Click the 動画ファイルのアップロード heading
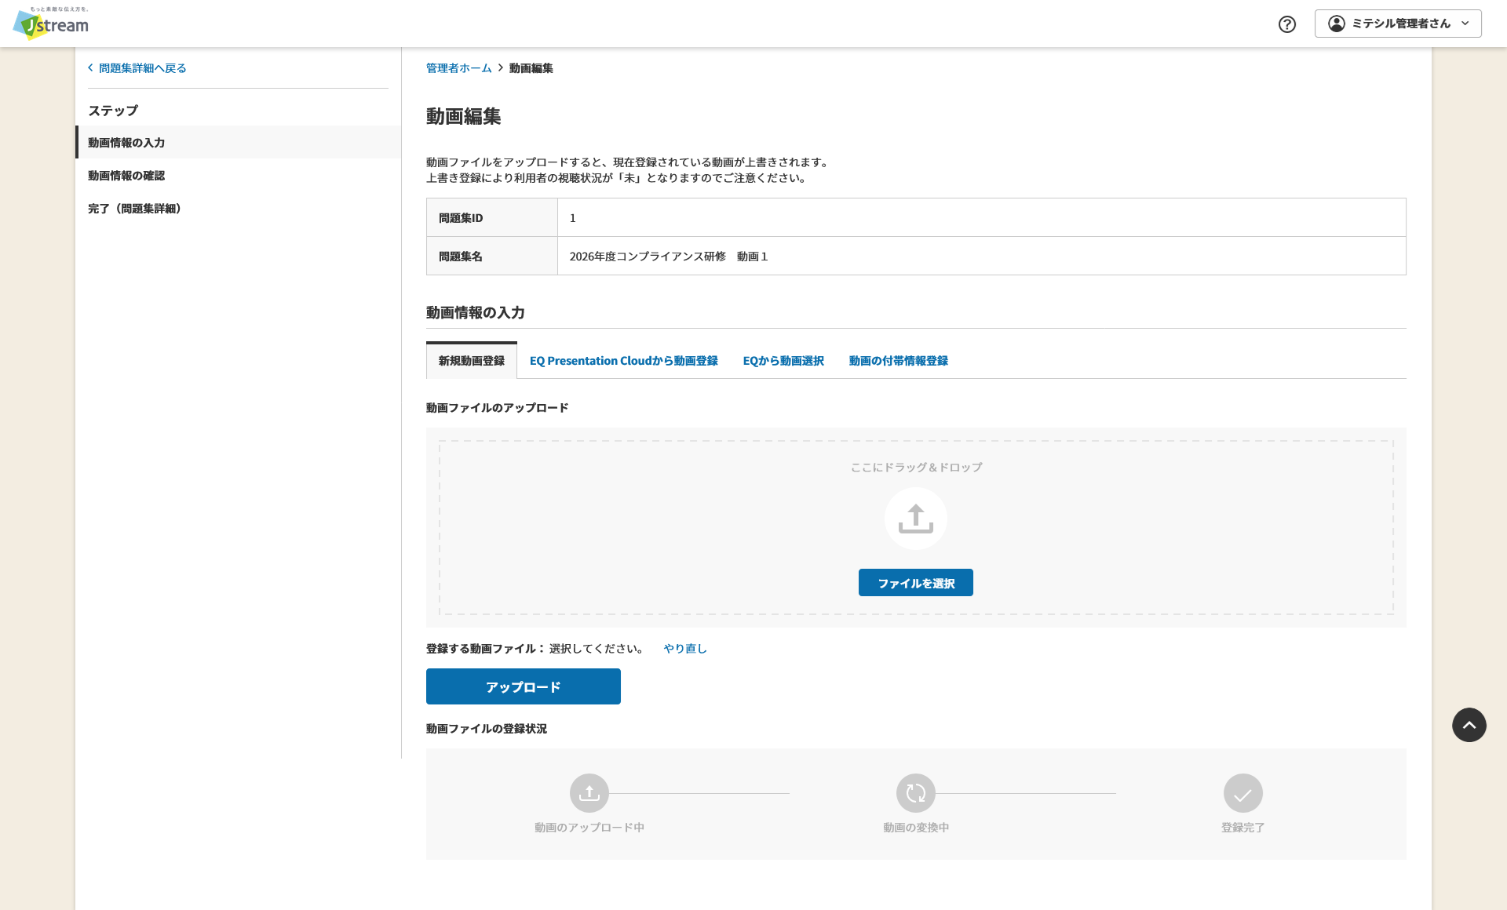The image size is (1507, 910). 498,408
